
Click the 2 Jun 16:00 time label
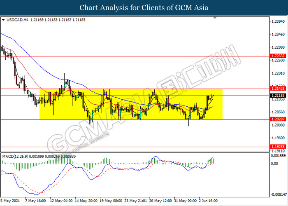(208, 201)
